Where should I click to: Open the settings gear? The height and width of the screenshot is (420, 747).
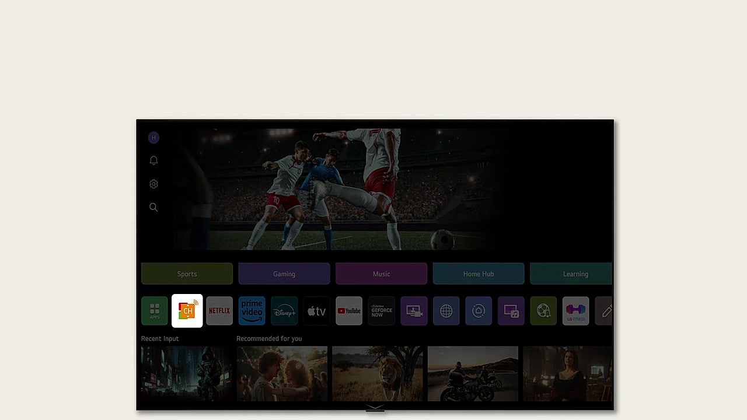[153, 184]
